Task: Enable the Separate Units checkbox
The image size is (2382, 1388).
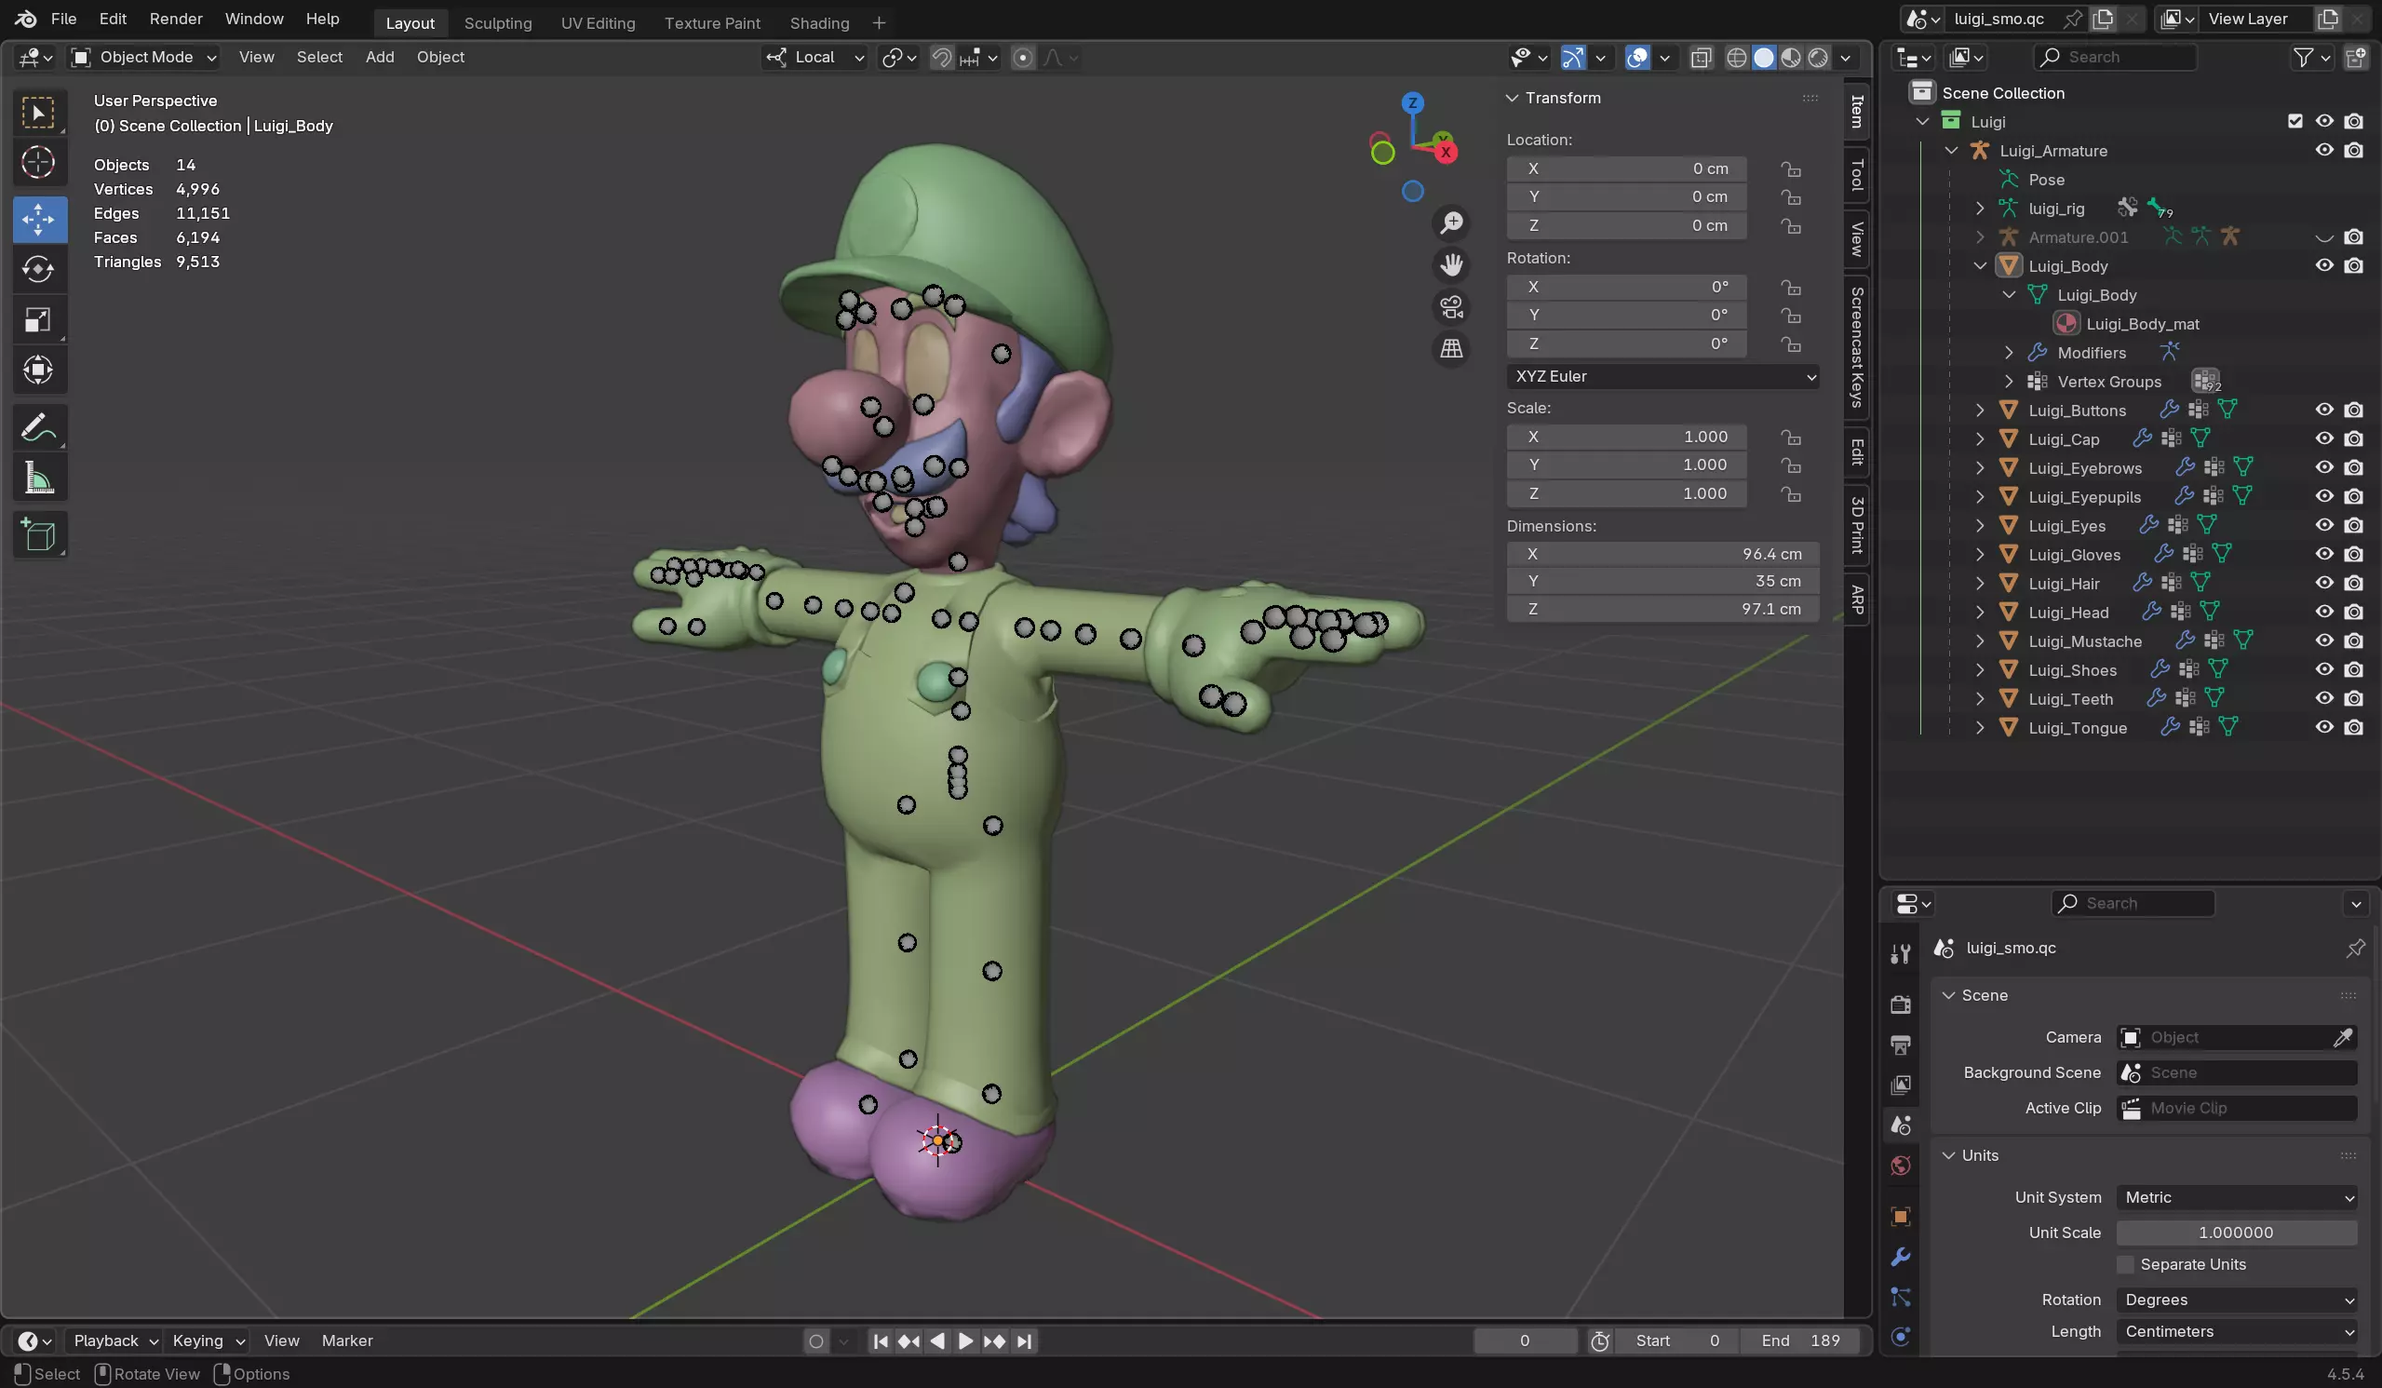Action: (x=2126, y=1264)
